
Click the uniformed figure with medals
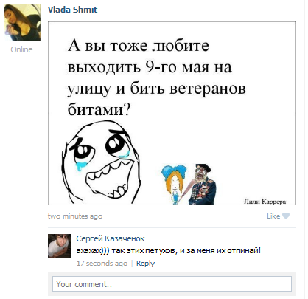tap(203, 184)
